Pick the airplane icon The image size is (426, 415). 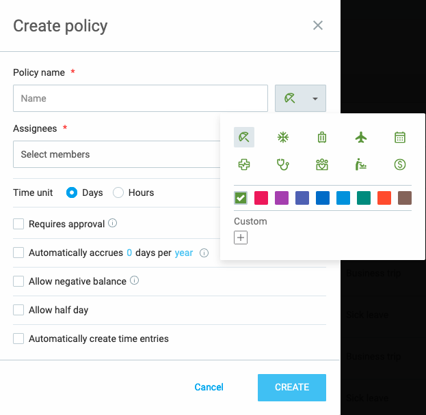coord(361,137)
